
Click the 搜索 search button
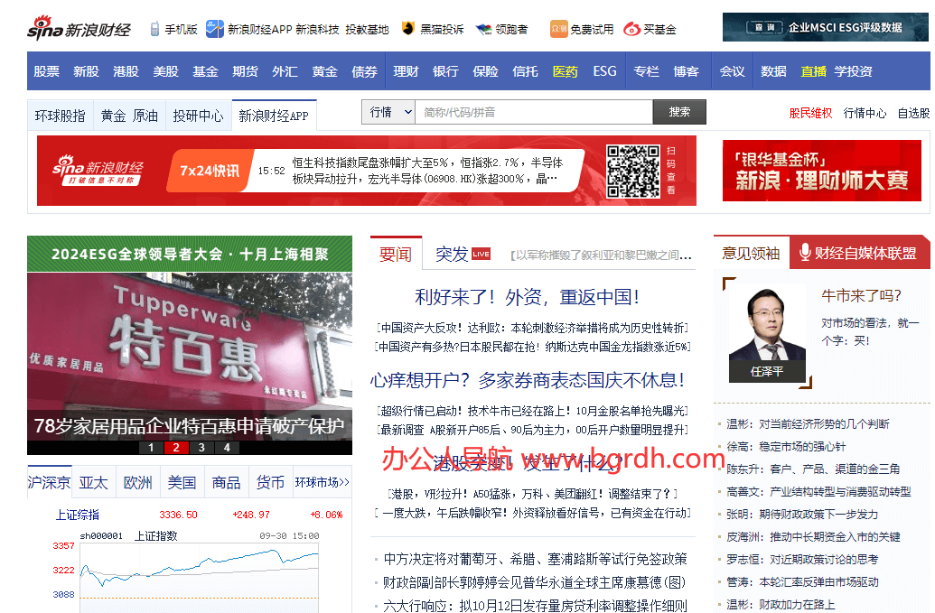tap(679, 112)
